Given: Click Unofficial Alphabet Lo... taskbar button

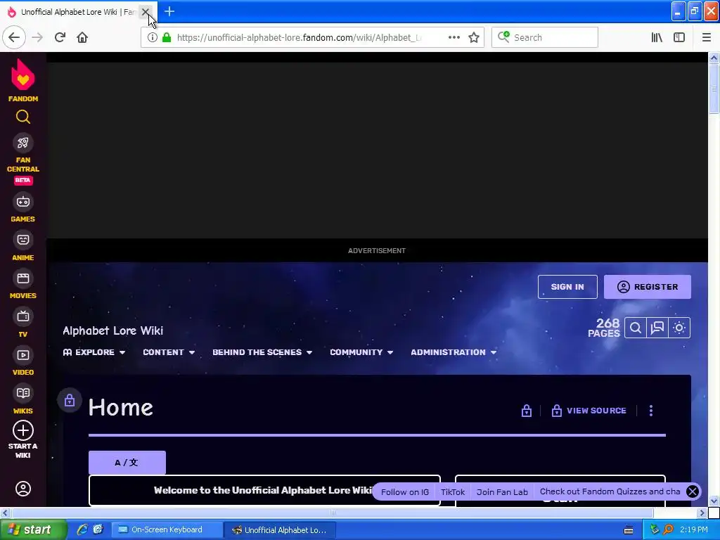Looking at the screenshot, I should coord(280,530).
